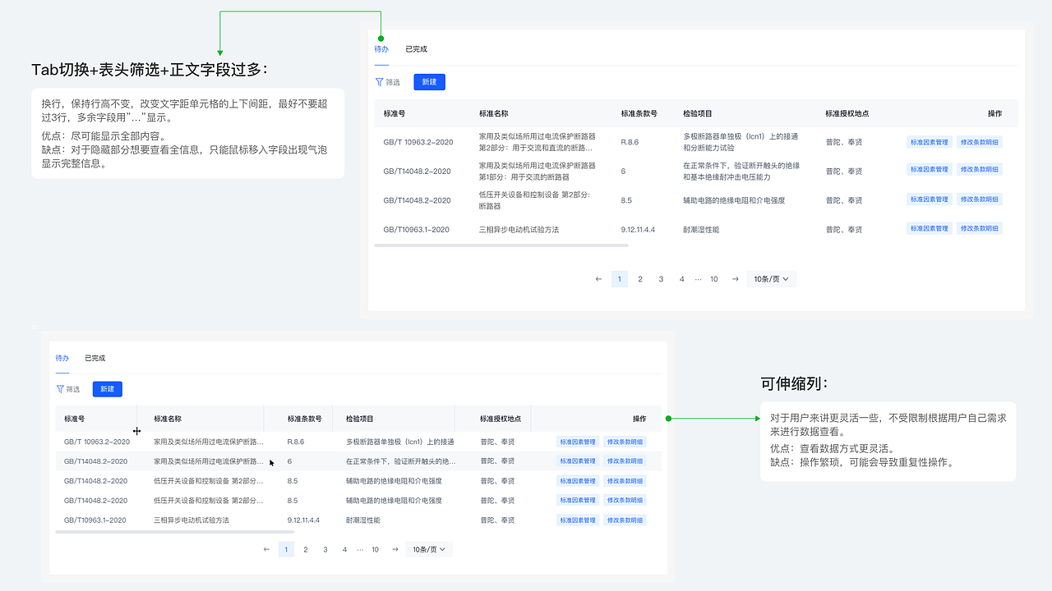This screenshot has height=591, width=1052.
Task: Click the pagination ellipsis in lower table
Action: 360,549
